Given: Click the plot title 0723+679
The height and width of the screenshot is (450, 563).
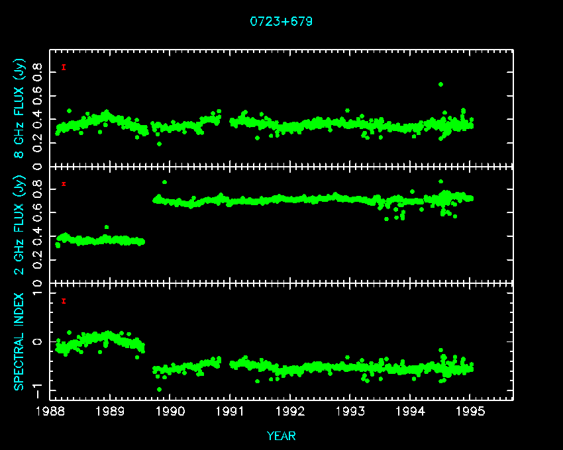Looking at the screenshot, I should click(x=281, y=21).
